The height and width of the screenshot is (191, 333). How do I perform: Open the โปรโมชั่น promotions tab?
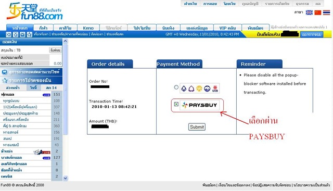(x=142, y=28)
